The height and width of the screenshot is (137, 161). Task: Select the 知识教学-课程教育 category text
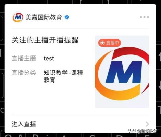pos(63,76)
